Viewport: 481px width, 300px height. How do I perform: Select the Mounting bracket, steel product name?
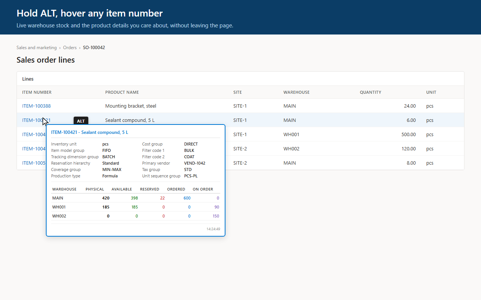pos(131,106)
